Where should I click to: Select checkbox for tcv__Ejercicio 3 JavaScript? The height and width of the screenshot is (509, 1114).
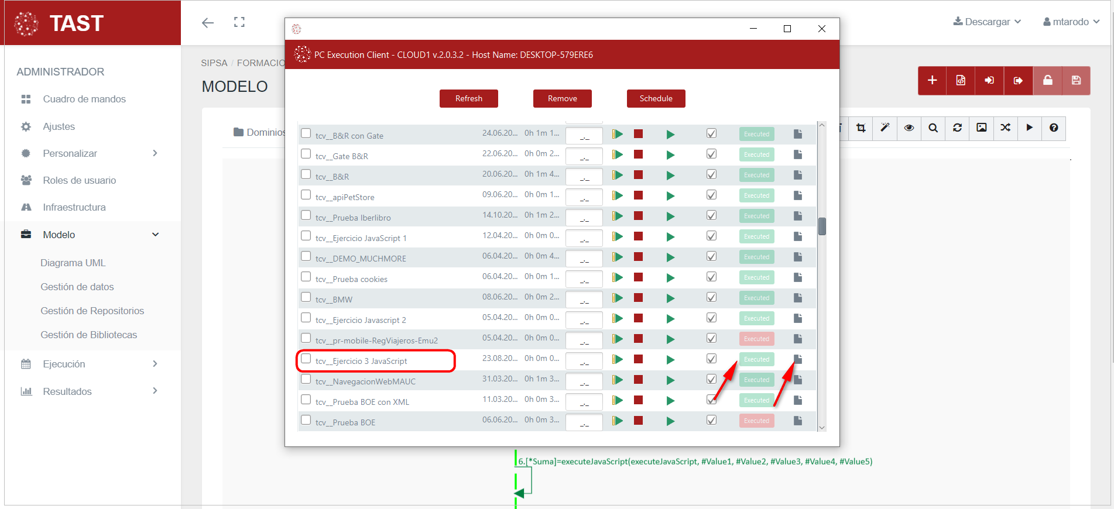(306, 359)
